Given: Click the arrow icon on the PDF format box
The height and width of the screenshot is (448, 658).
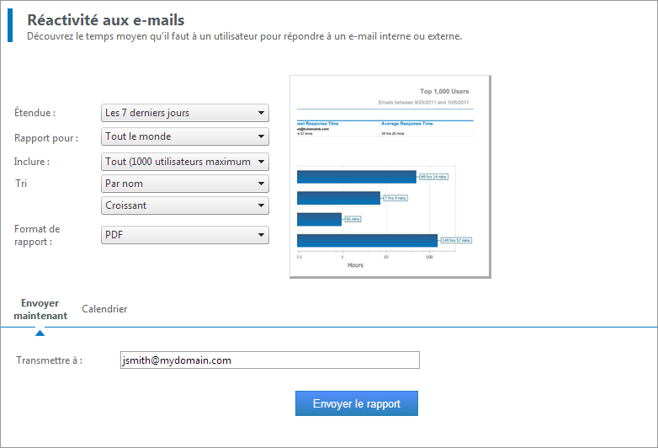Looking at the screenshot, I should pyautogui.click(x=261, y=235).
